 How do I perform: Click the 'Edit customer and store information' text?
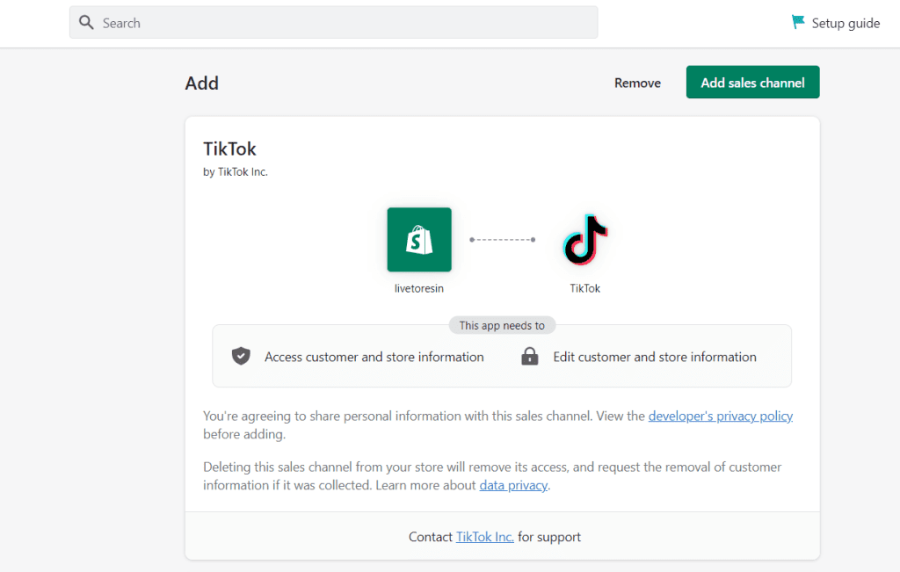[x=655, y=357]
